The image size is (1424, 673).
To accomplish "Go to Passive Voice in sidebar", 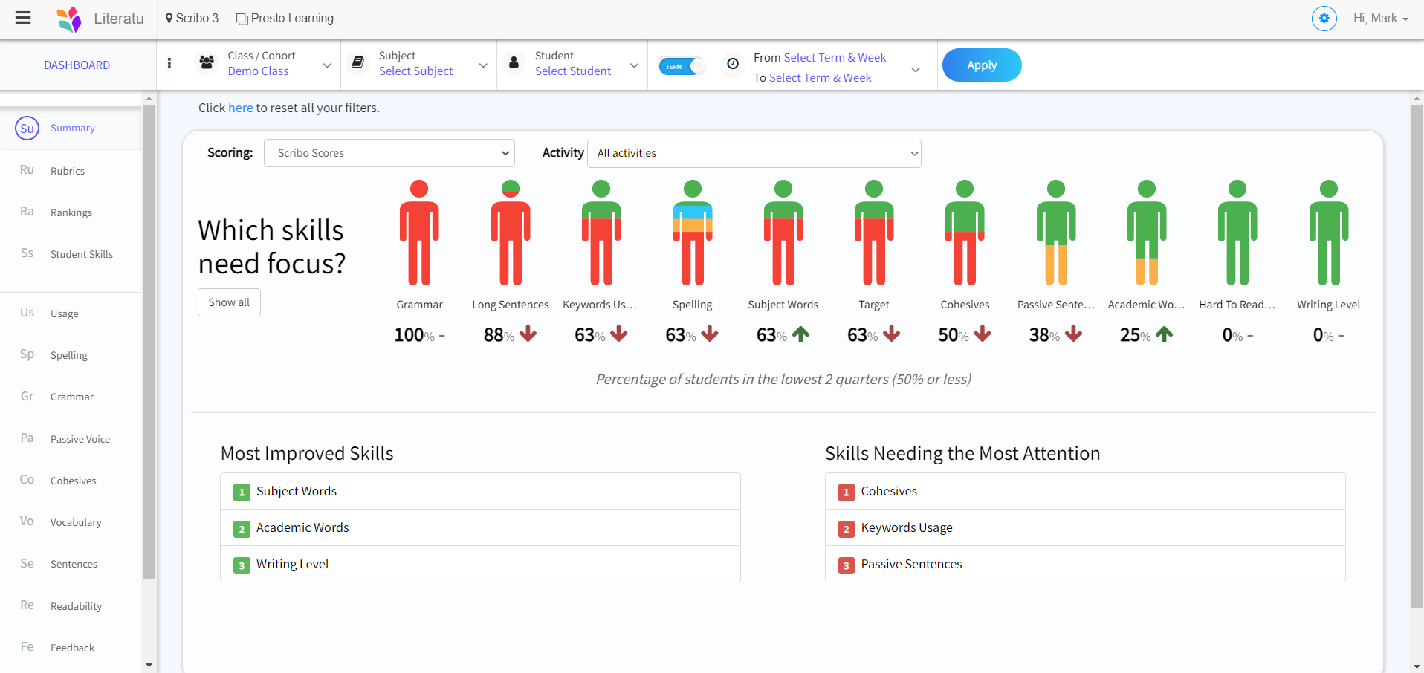I will pos(80,439).
